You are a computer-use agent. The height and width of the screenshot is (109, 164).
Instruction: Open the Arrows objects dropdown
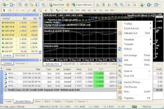pos(58,10)
